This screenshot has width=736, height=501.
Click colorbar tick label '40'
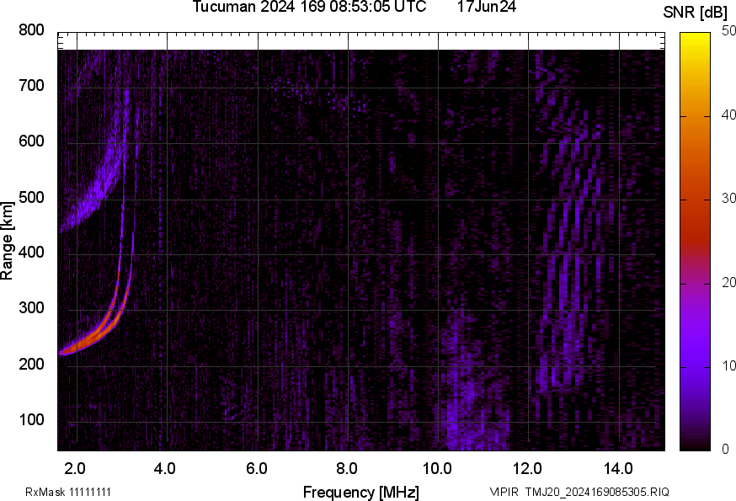(728, 115)
